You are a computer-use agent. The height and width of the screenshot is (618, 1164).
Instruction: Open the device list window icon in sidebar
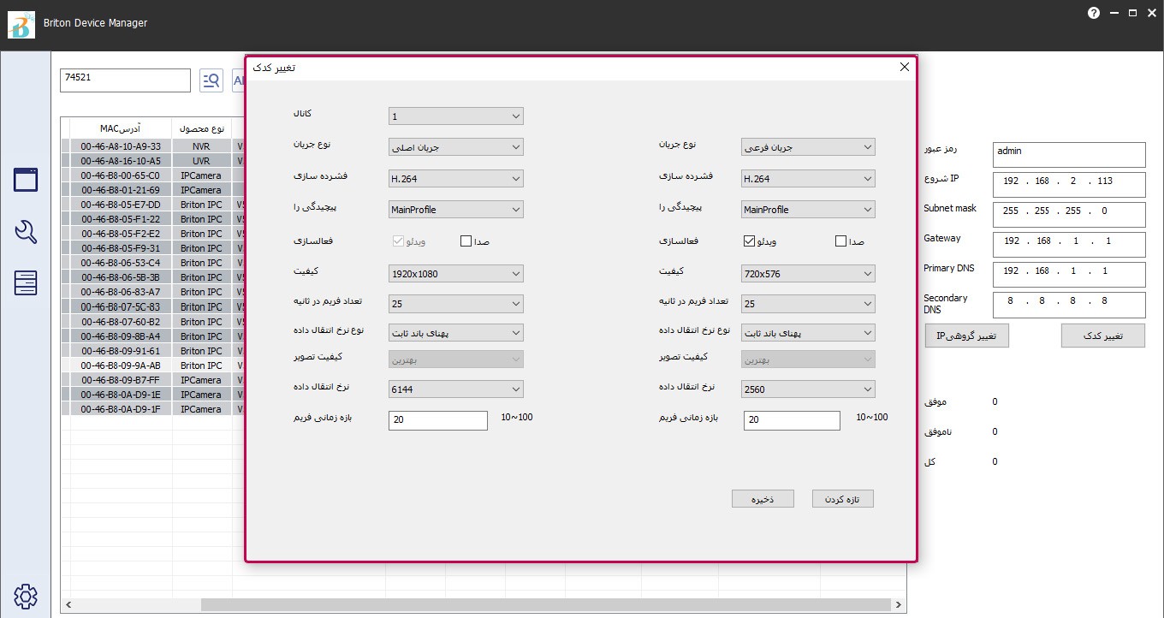26,180
